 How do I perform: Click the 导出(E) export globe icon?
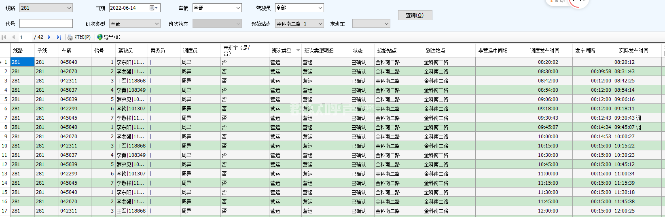click(x=100, y=37)
